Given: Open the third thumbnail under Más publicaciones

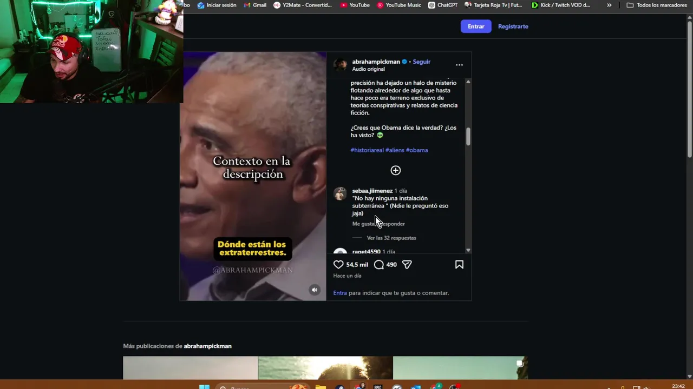Looking at the screenshot, I should [460, 368].
